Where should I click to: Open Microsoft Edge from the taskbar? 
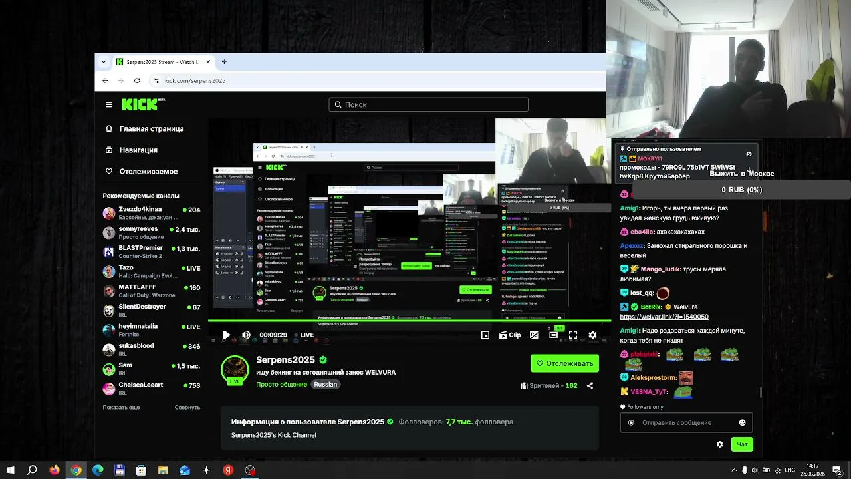coord(98,470)
